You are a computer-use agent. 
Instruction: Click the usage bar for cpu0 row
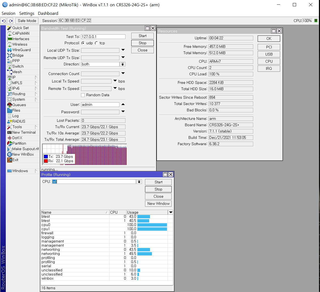[x=152, y=225]
